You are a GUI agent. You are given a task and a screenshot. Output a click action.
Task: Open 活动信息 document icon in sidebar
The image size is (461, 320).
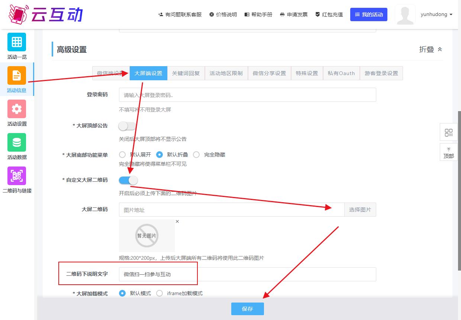pos(17,75)
